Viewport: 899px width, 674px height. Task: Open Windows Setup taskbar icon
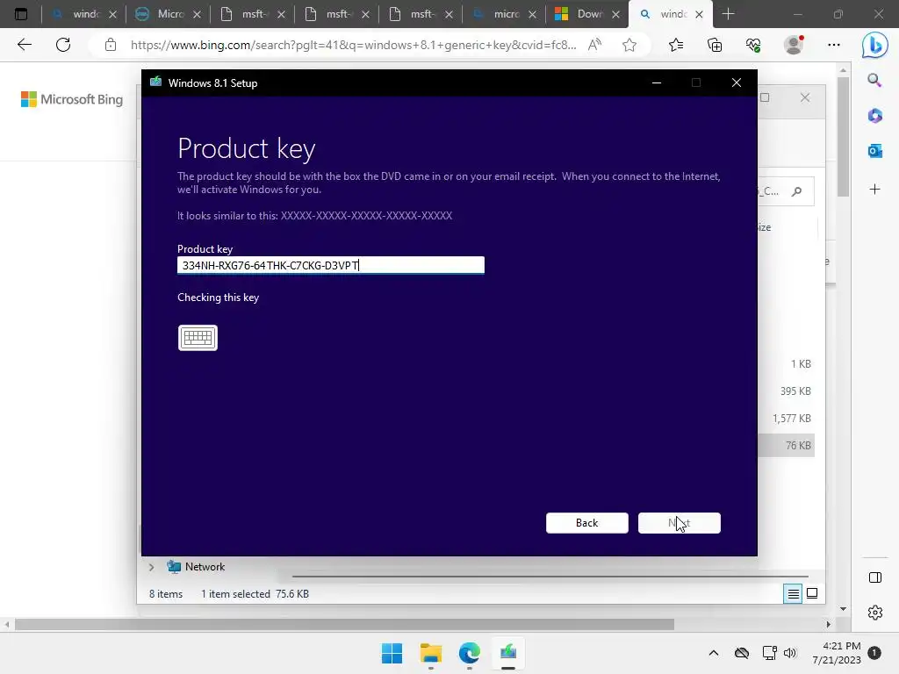point(508,653)
